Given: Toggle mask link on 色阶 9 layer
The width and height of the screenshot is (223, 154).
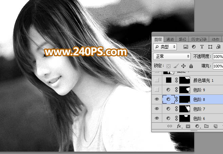Looking at the screenshot, I should pyautogui.click(x=176, y=90).
